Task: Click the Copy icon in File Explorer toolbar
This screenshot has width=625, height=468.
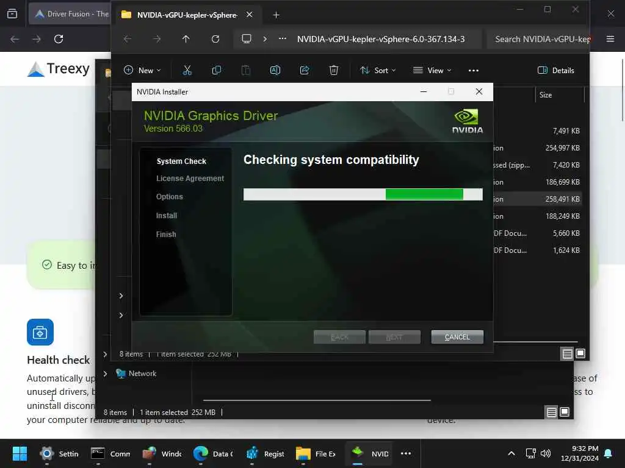Action: click(217, 71)
